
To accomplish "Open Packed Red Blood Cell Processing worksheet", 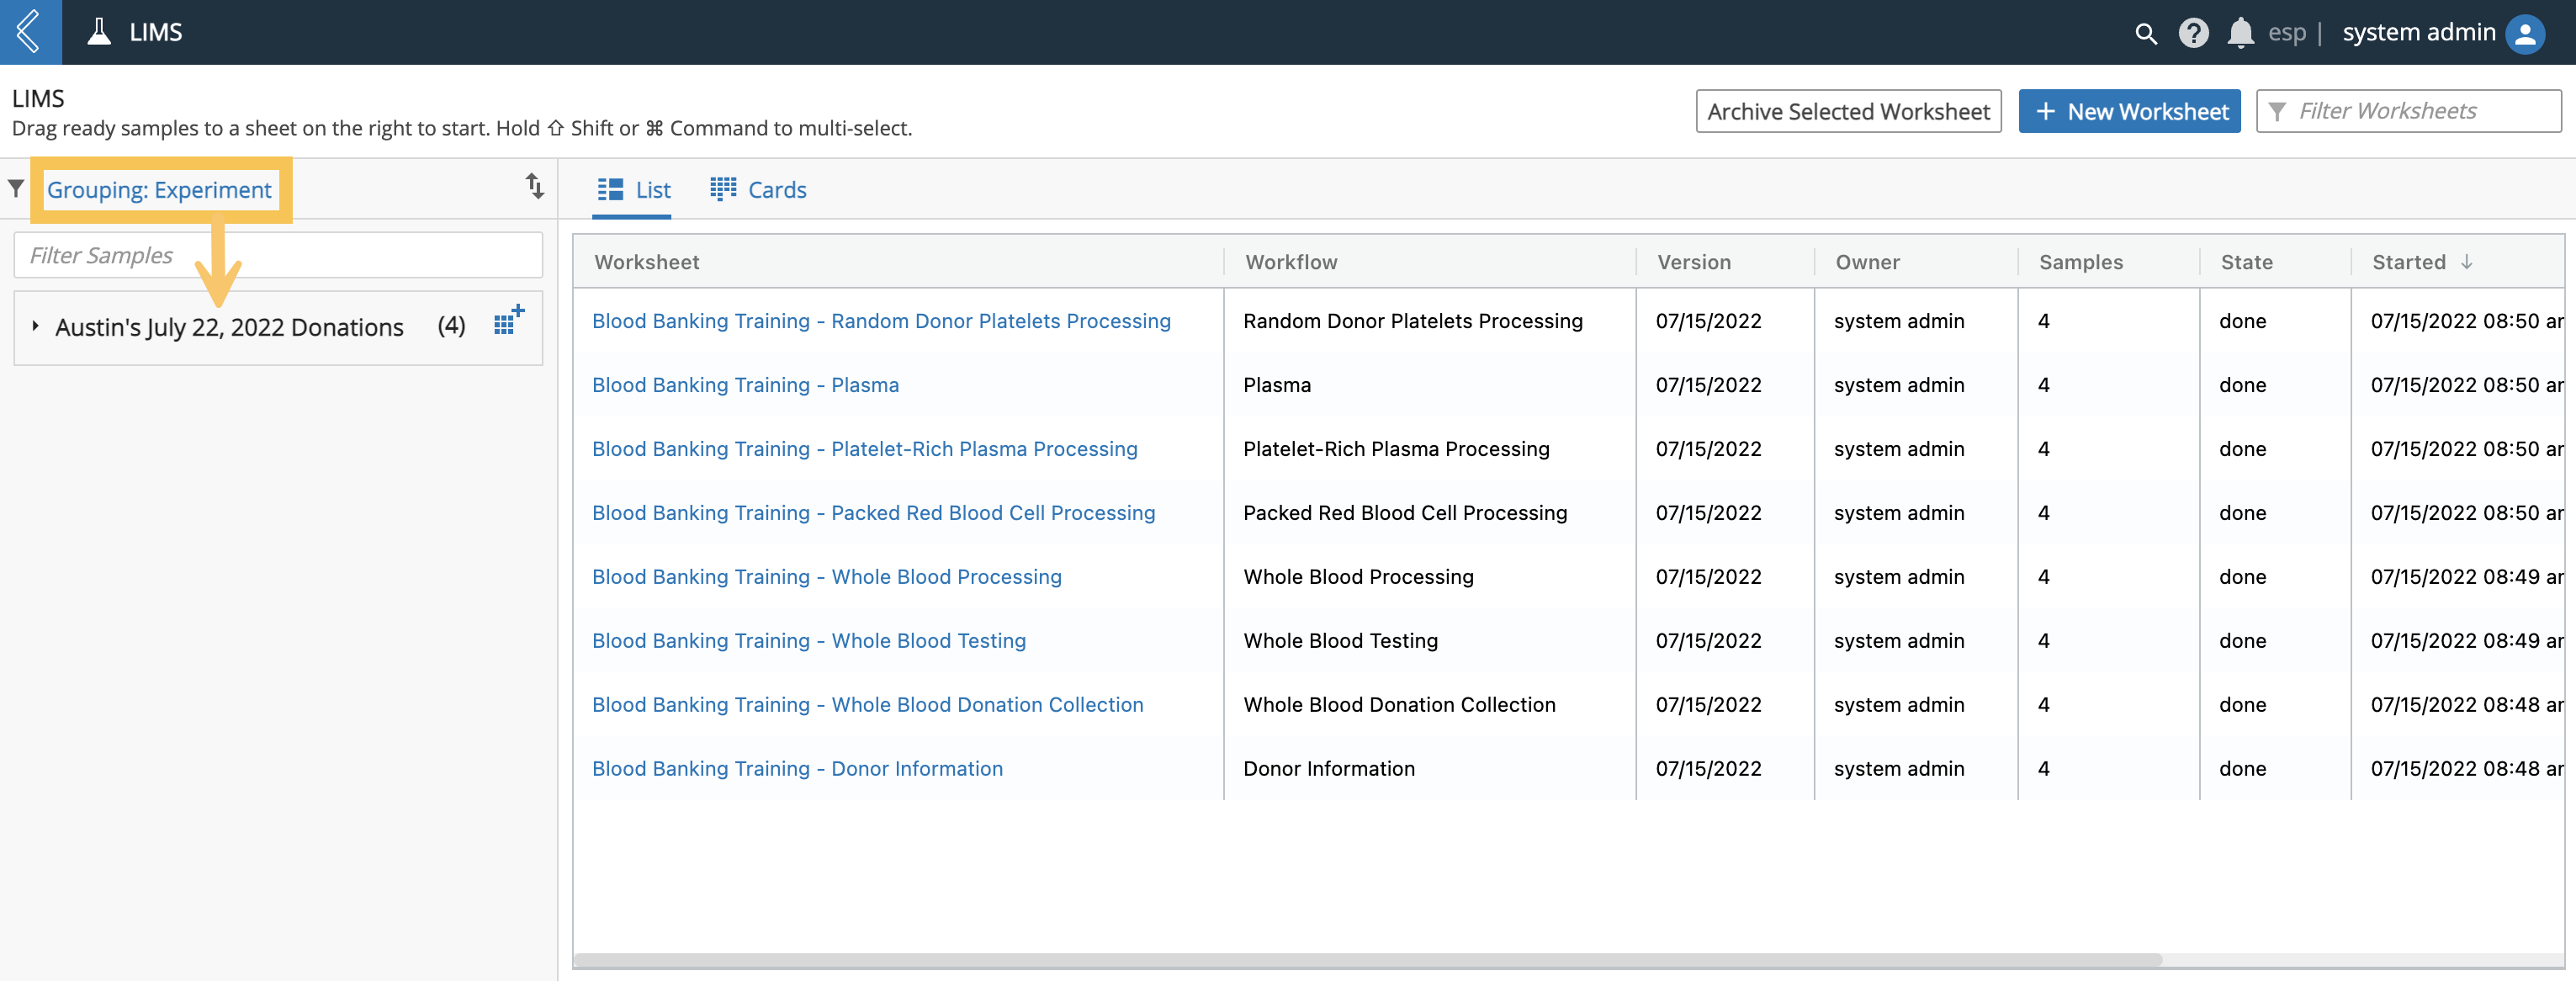I will [873, 513].
